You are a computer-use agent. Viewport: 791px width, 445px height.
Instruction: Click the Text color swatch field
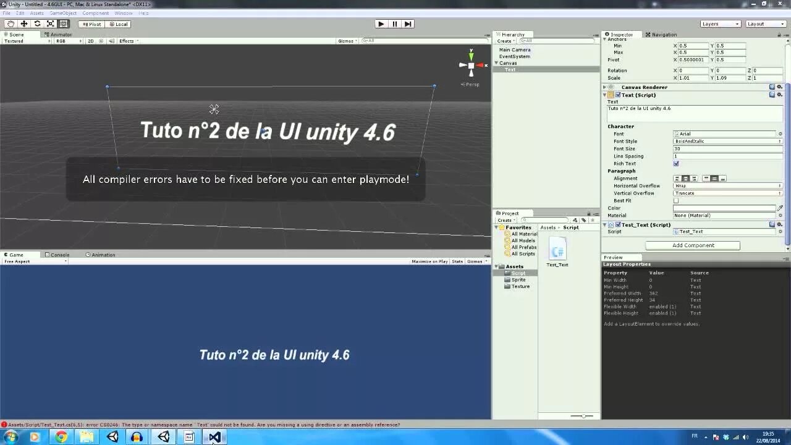(724, 208)
